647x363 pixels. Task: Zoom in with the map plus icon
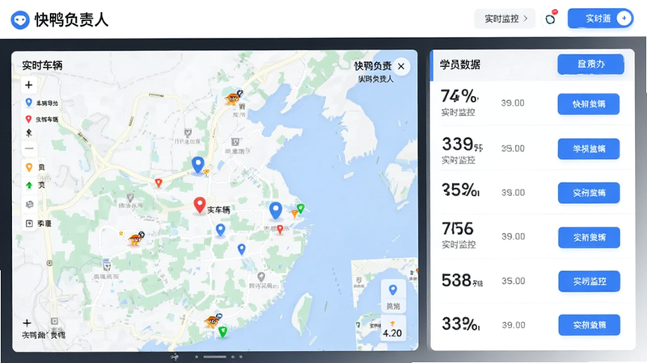[x=29, y=85]
